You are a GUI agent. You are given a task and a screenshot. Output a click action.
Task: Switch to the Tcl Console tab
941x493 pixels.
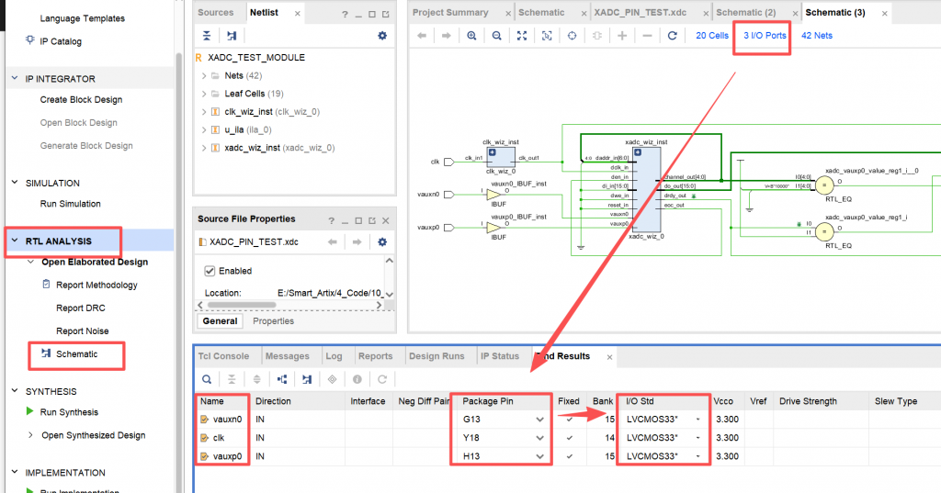(x=224, y=356)
